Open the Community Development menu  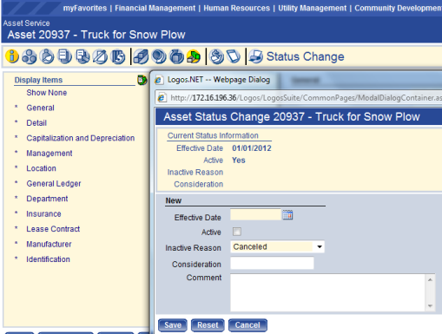[x=399, y=8]
